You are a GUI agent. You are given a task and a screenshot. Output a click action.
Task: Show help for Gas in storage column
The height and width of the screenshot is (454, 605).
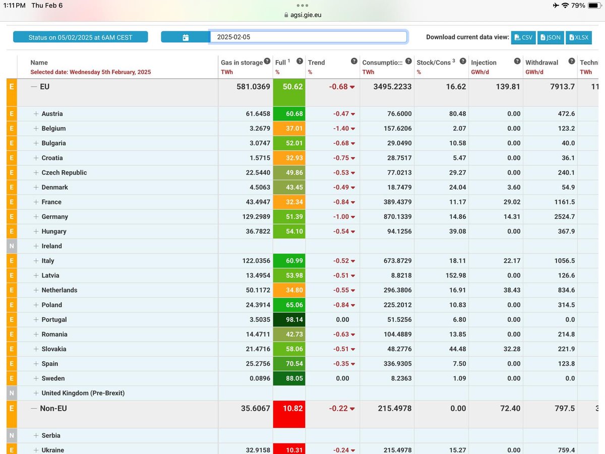pos(268,61)
